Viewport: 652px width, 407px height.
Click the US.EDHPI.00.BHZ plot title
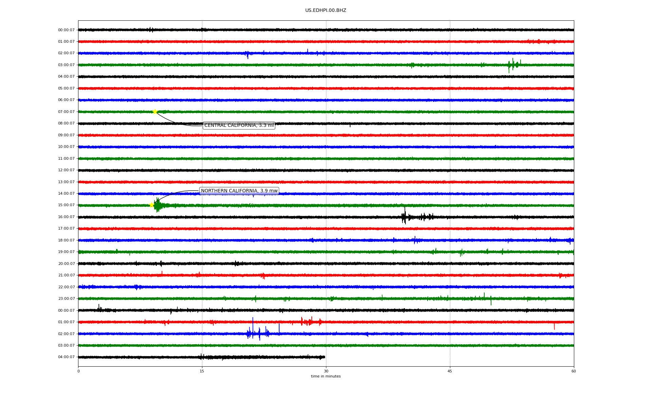pyautogui.click(x=325, y=11)
